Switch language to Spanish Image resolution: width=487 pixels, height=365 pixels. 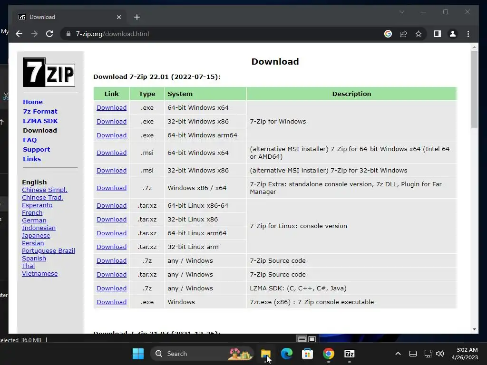pyautogui.click(x=34, y=258)
